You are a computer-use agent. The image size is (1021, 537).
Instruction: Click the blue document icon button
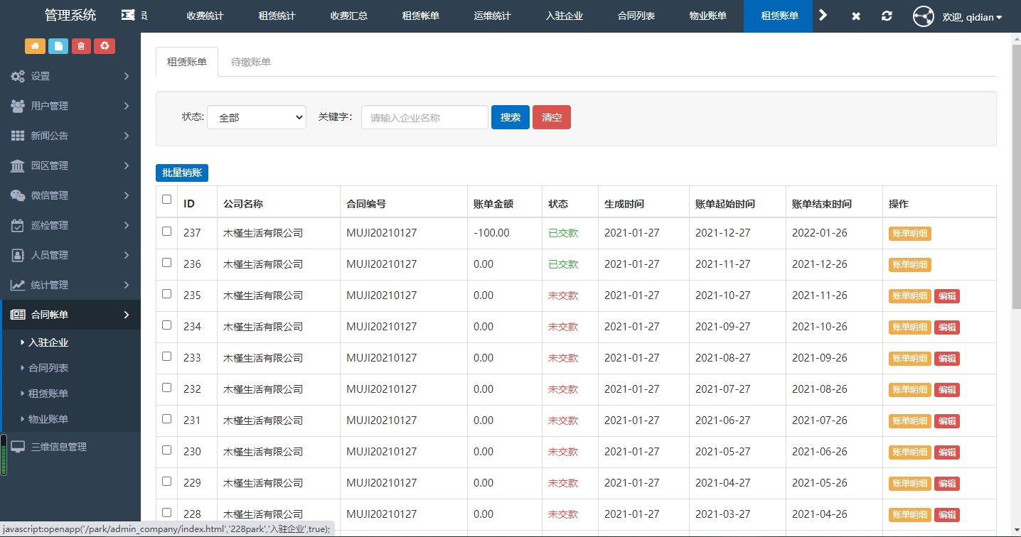tap(58, 46)
